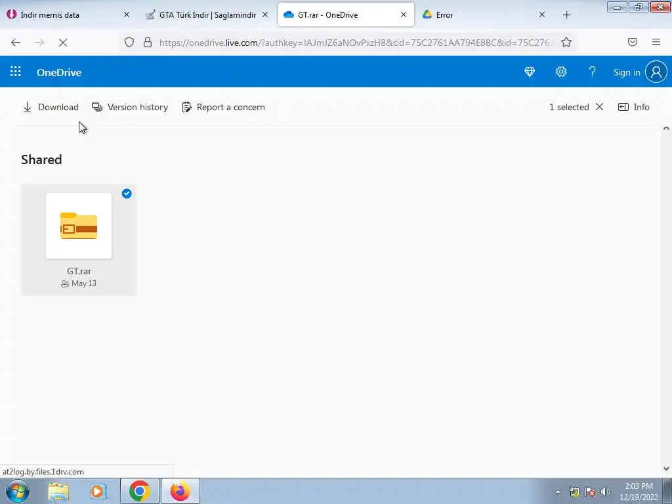Image resolution: width=672 pixels, height=504 pixels.
Task: Click the Firefox taskbar button
Action: point(180,491)
